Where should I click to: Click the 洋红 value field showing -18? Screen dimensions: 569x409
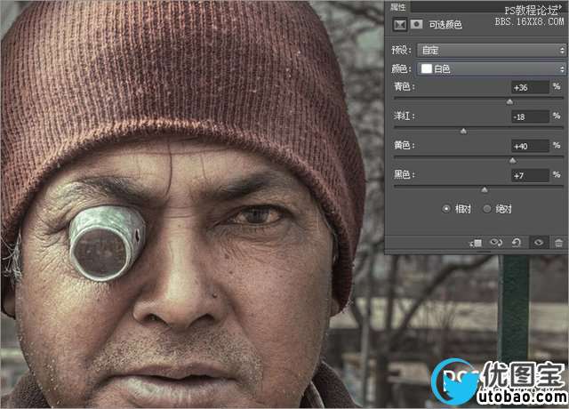click(x=530, y=116)
